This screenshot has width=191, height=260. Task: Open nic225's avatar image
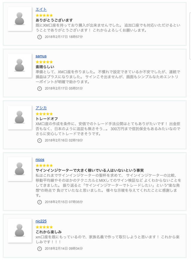pos(20,231)
